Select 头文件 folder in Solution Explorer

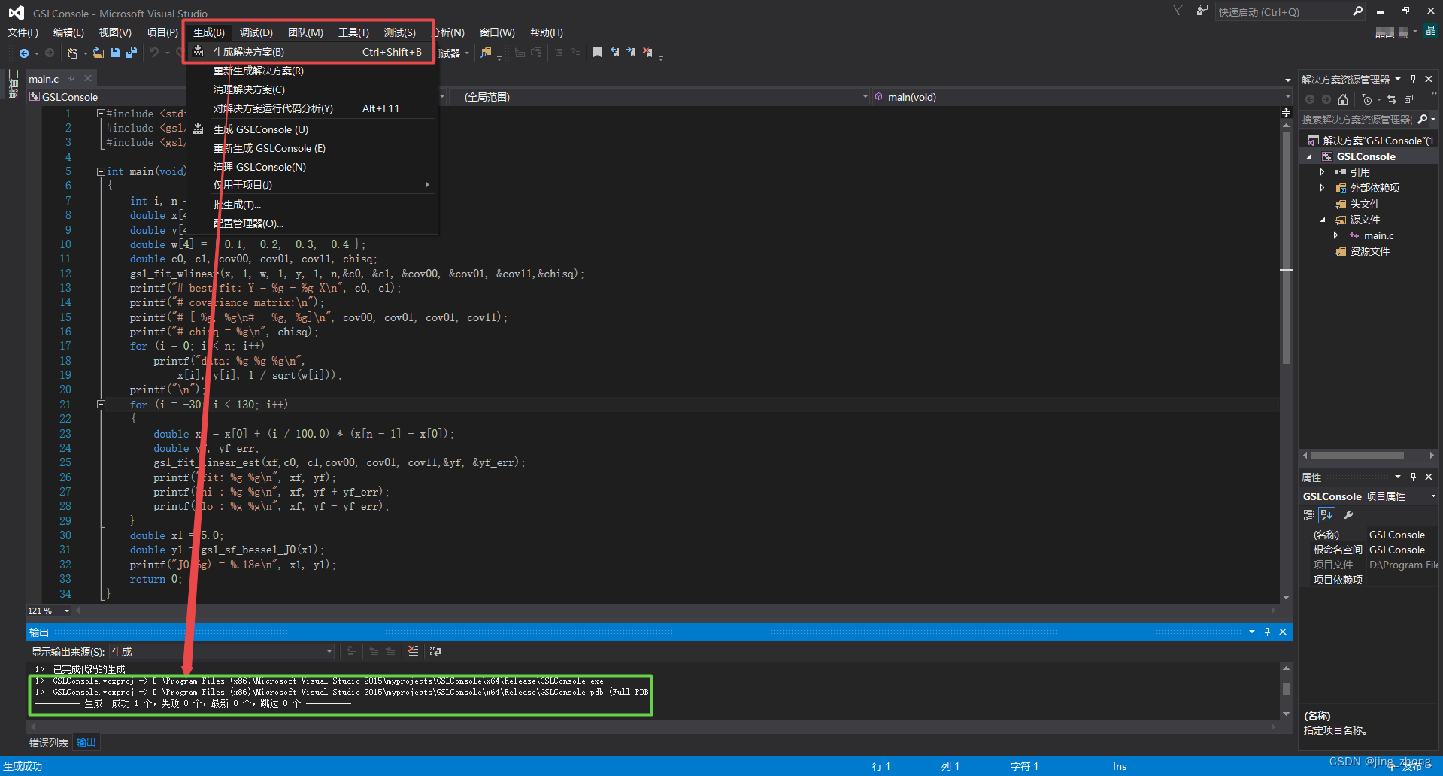[1365, 204]
